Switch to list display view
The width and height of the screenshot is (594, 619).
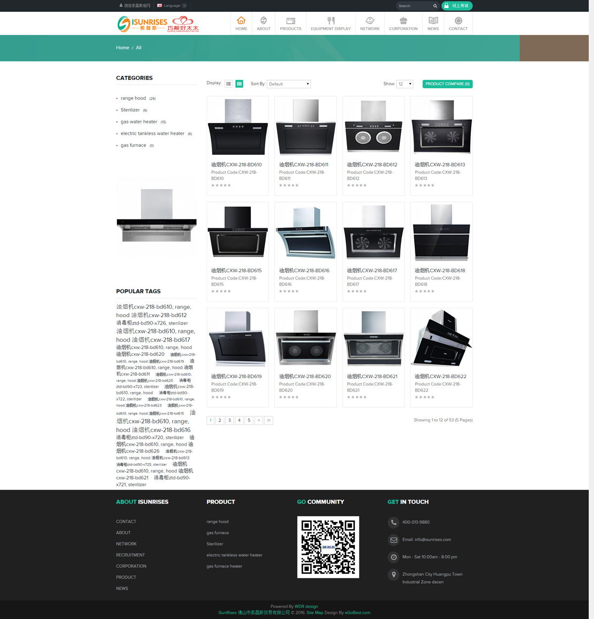(228, 84)
